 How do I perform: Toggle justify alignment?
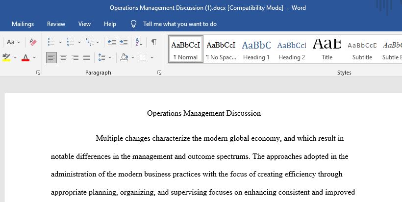pos(87,57)
